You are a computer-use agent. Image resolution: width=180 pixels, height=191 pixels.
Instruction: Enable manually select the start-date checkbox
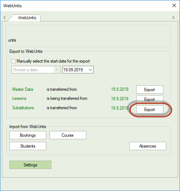point(13,61)
